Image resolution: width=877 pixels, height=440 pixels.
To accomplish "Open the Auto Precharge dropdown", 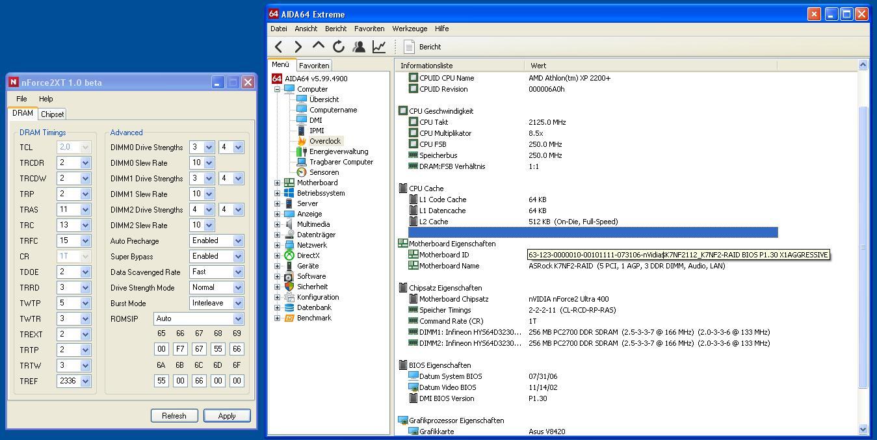I will coord(238,240).
